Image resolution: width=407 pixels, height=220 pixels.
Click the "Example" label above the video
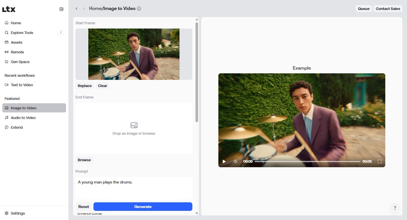click(x=302, y=68)
